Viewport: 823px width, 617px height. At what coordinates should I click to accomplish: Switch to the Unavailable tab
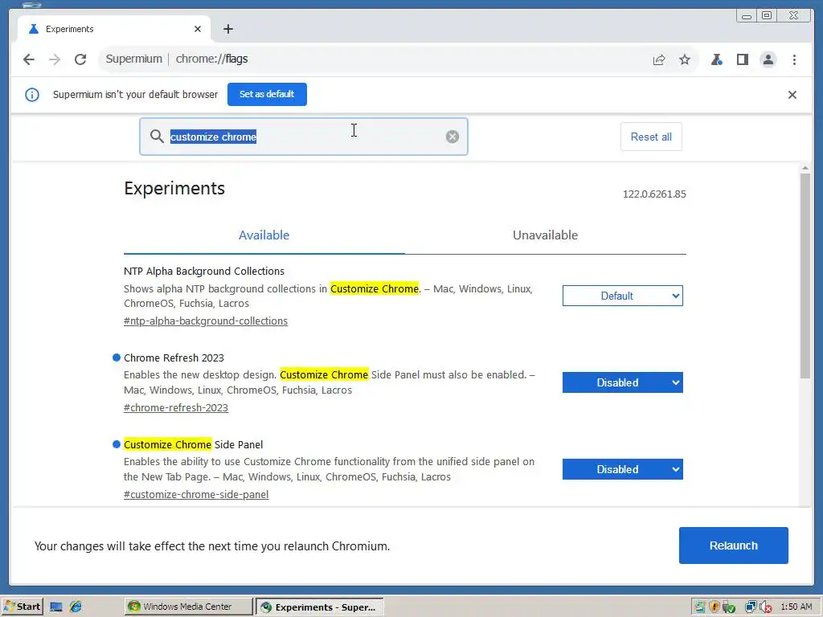point(545,235)
